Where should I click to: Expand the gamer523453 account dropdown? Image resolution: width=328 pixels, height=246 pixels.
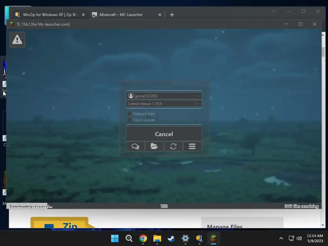pos(199,96)
